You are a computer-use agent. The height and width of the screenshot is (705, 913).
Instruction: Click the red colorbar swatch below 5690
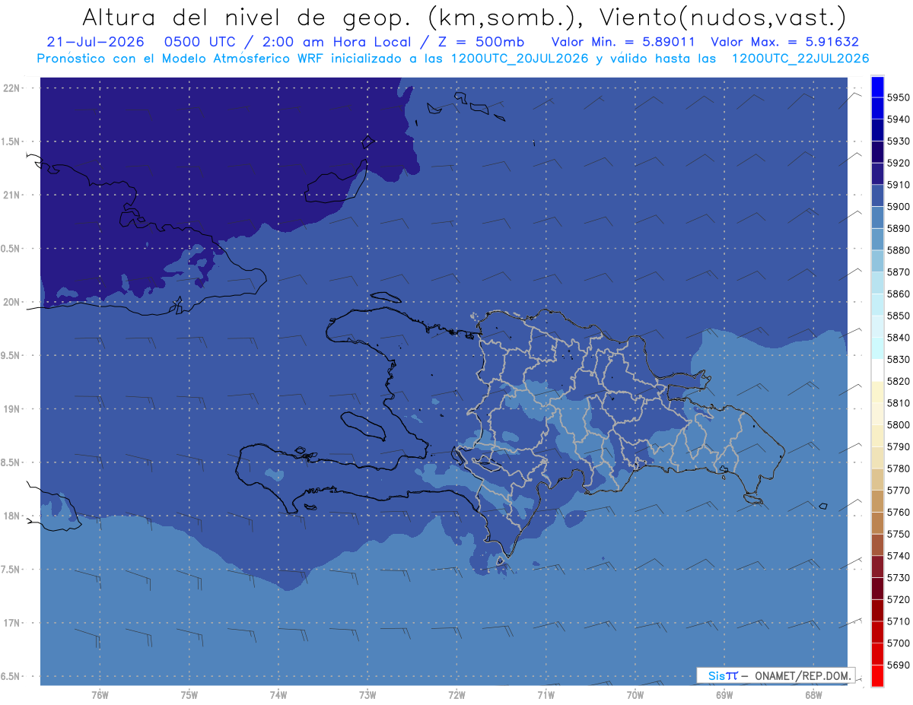pos(876,676)
